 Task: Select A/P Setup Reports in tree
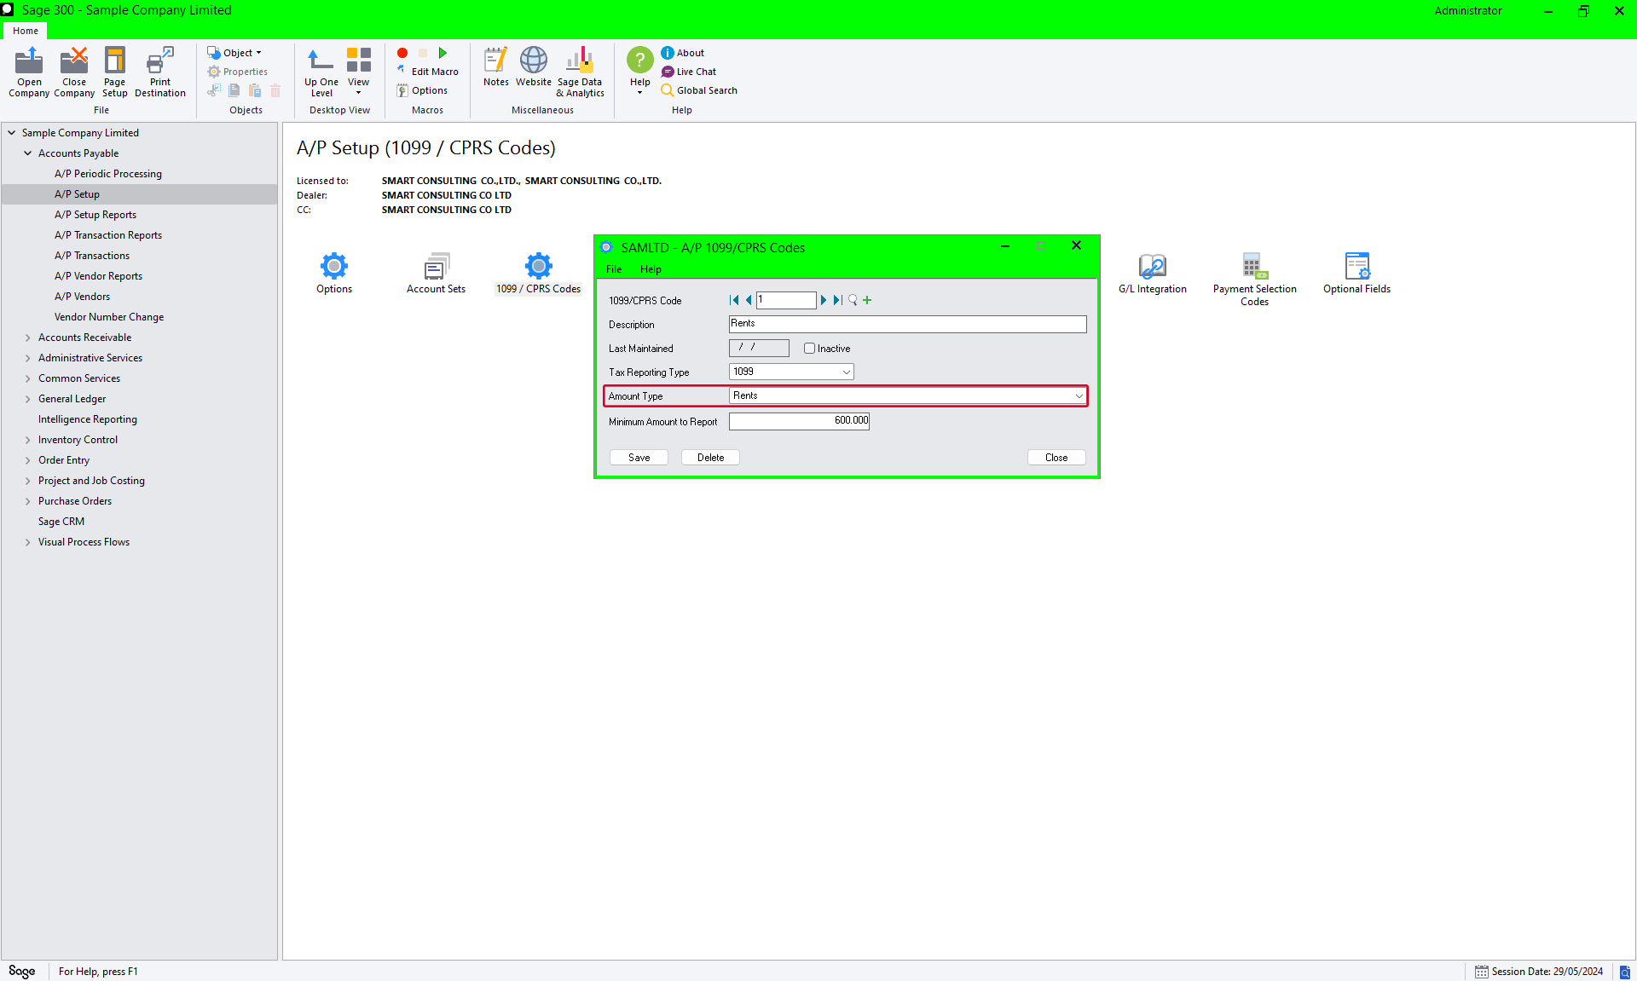(x=95, y=215)
